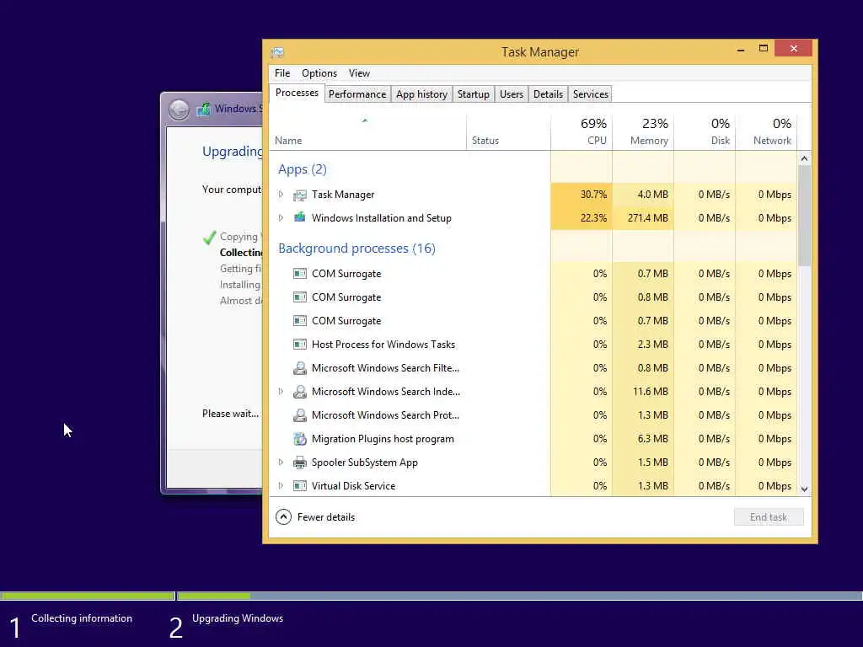Select the Processes tab

coord(297,93)
